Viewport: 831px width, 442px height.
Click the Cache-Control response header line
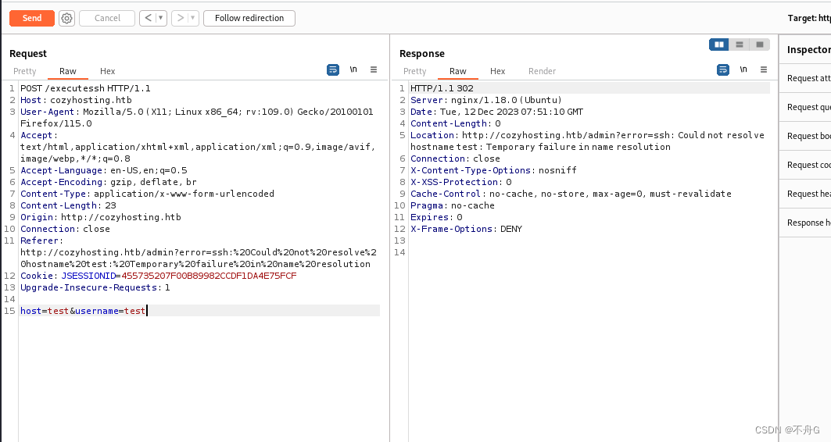pos(571,194)
